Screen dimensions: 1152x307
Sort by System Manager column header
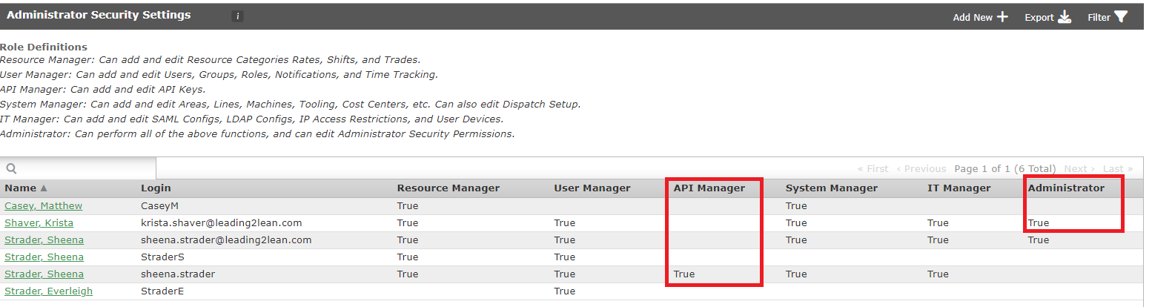(831, 188)
